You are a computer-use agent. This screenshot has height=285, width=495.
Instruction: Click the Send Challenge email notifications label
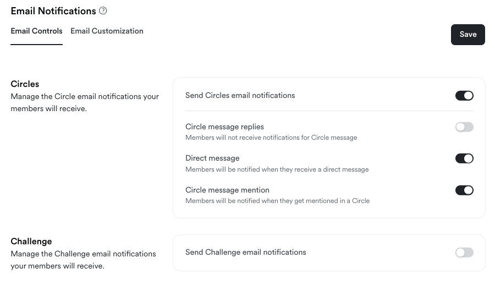245,253
